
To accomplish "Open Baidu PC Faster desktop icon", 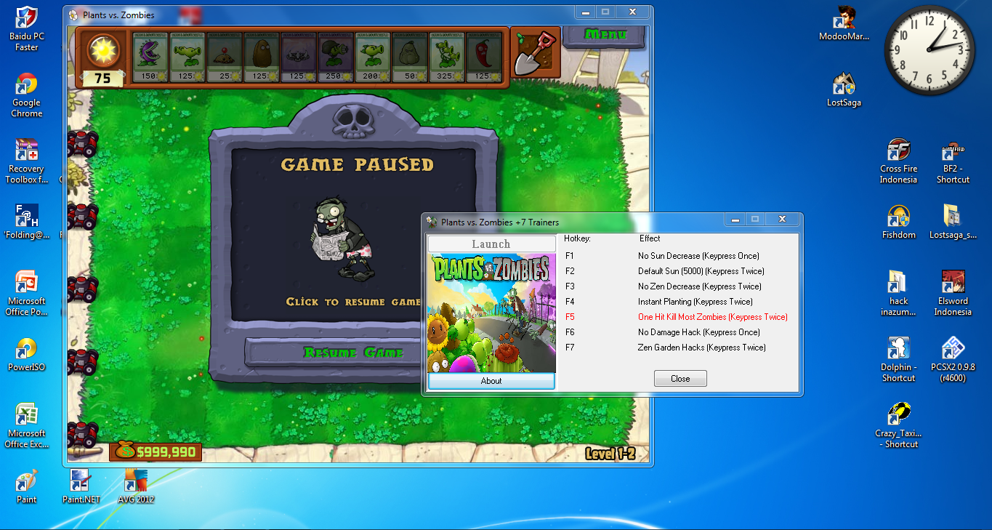I will tap(27, 29).
